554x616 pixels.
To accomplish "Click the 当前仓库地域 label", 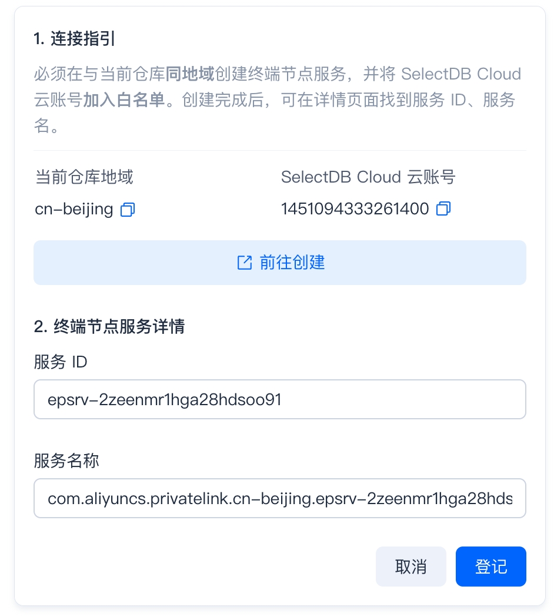I will pyautogui.click(x=84, y=177).
